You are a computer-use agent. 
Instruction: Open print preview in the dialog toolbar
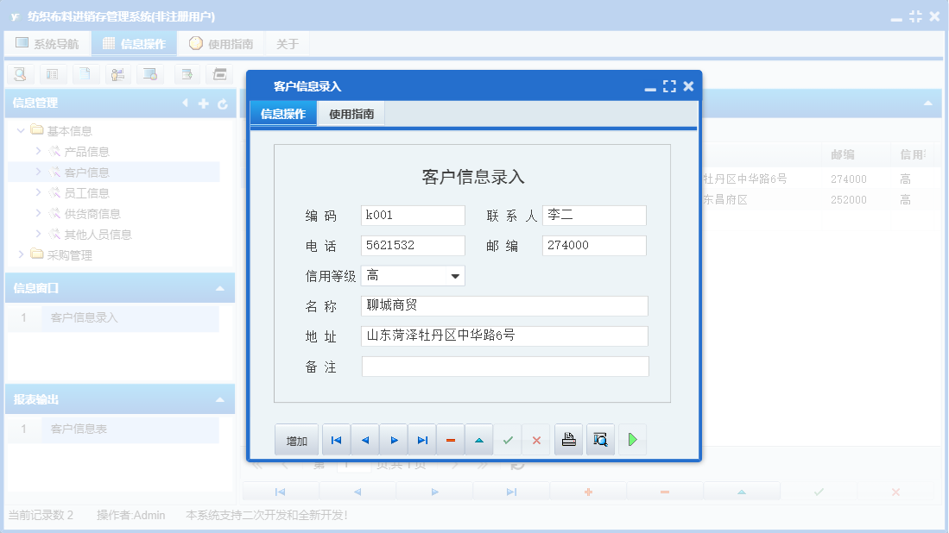(600, 439)
